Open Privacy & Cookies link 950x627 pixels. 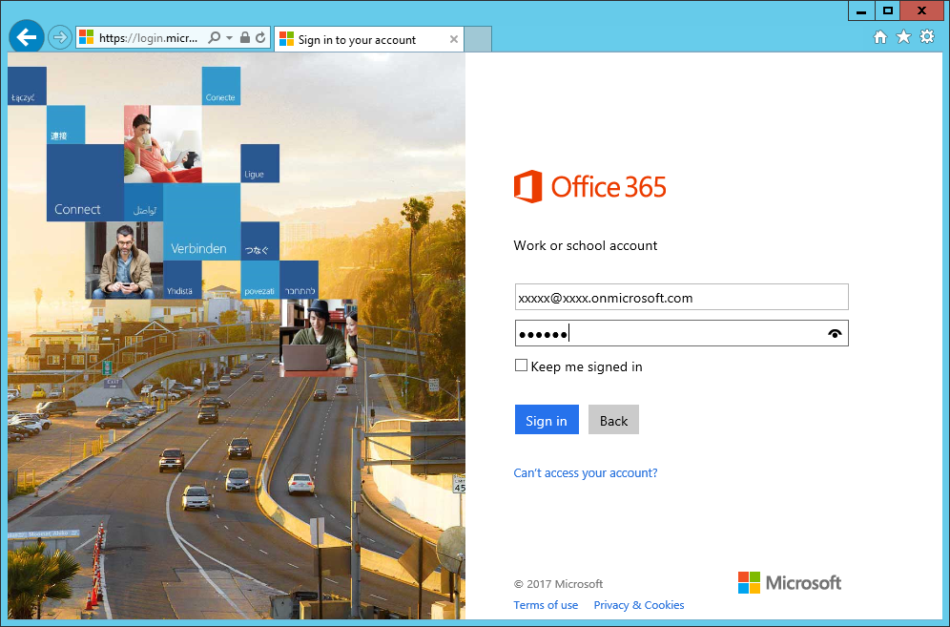tap(639, 605)
